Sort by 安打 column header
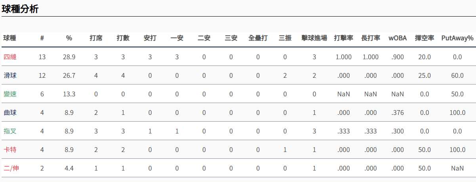Screen dimensions: 476x182 point(150,38)
